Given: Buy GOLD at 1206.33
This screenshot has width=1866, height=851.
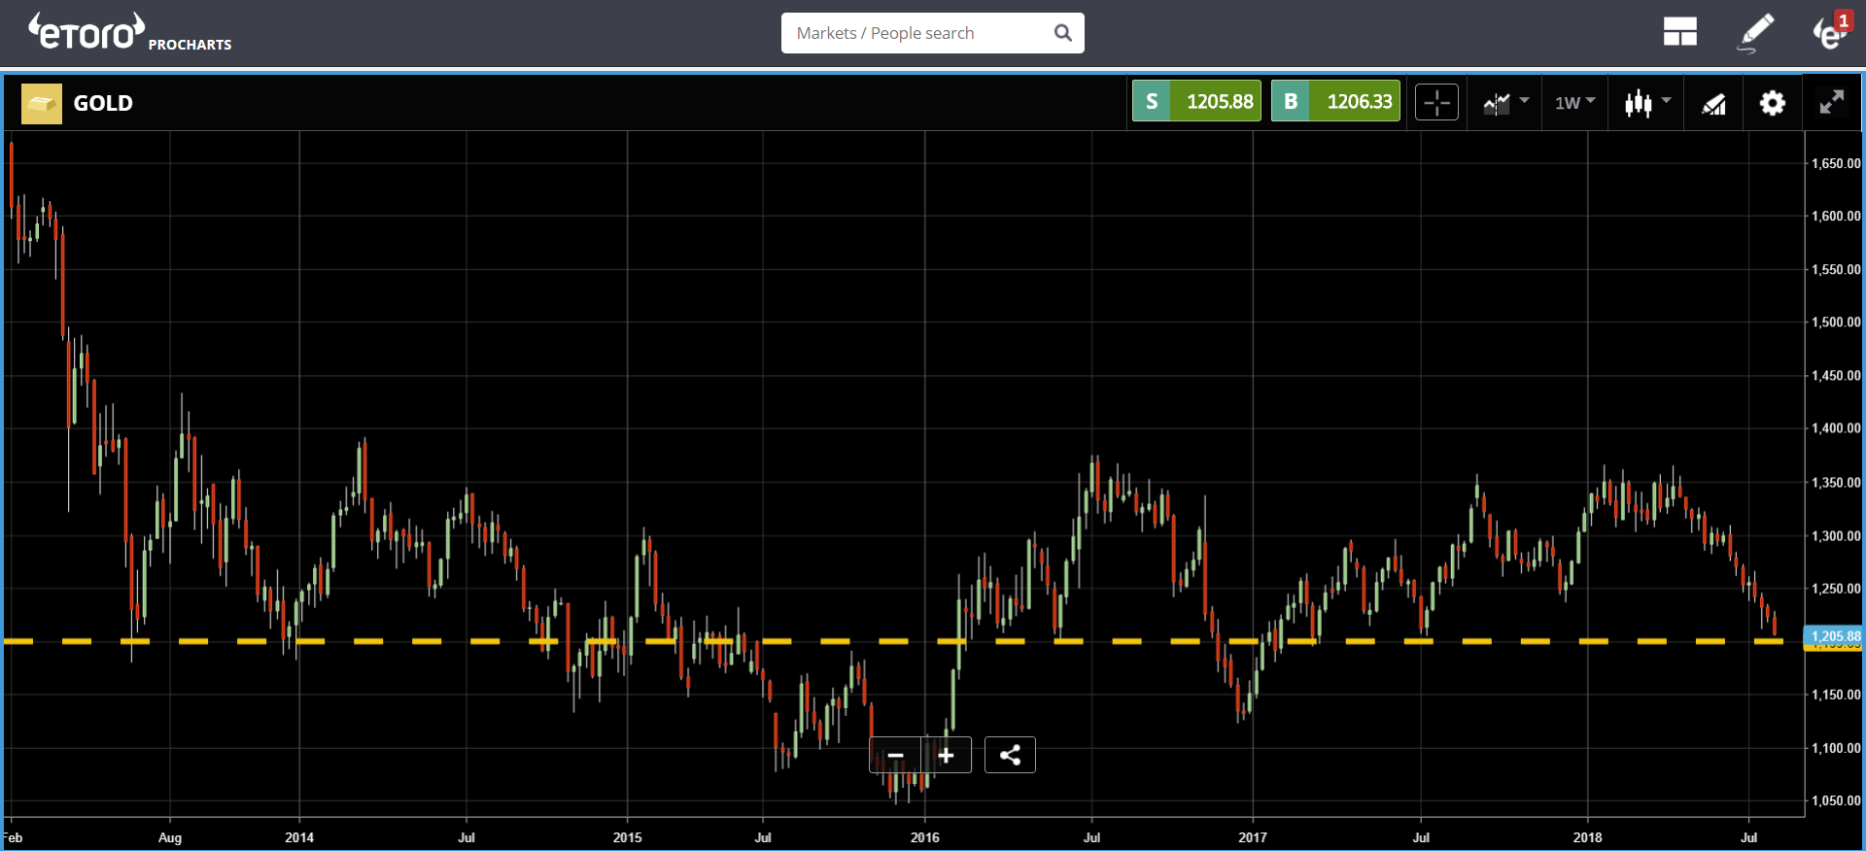Looking at the screenshot, I should [x=1335, y=101].
